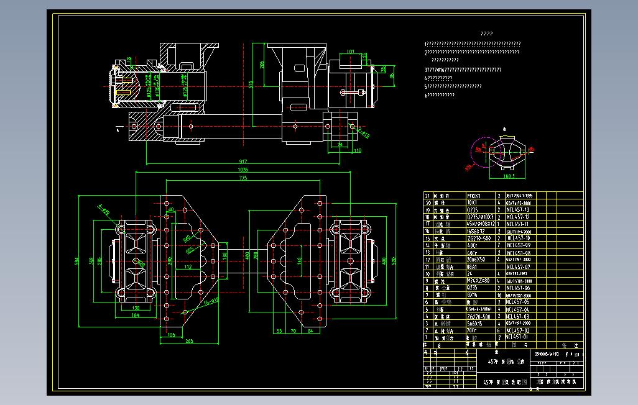Click the NCL457-08 drawing number cell
Screen dimensions: 638x405
517,253
